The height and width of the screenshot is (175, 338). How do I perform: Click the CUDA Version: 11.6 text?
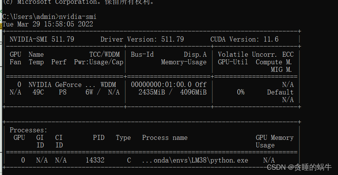point(244,39)
